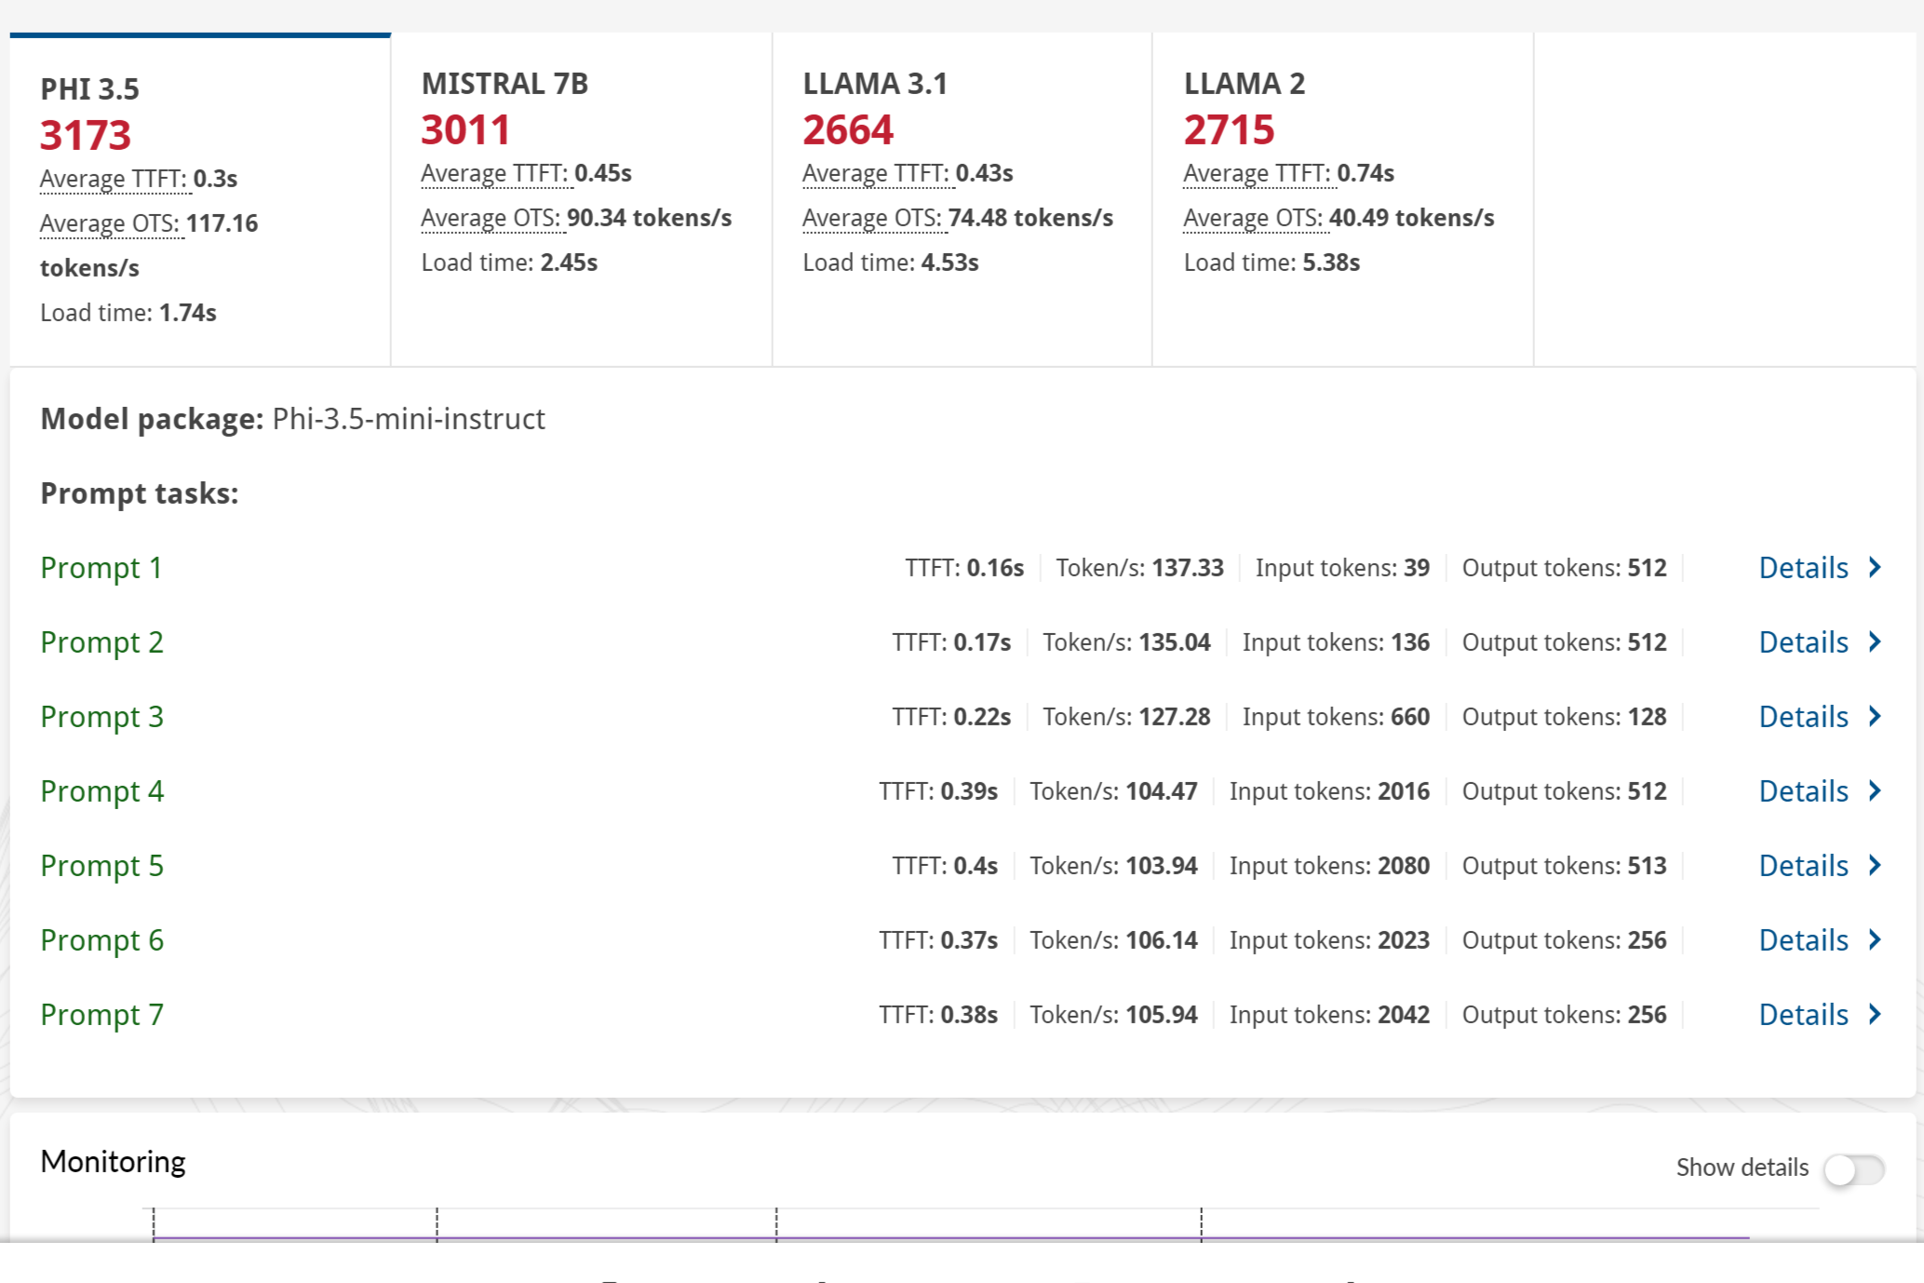Click PHI 3.5 Average TTFT label

[x=114, y=179]
